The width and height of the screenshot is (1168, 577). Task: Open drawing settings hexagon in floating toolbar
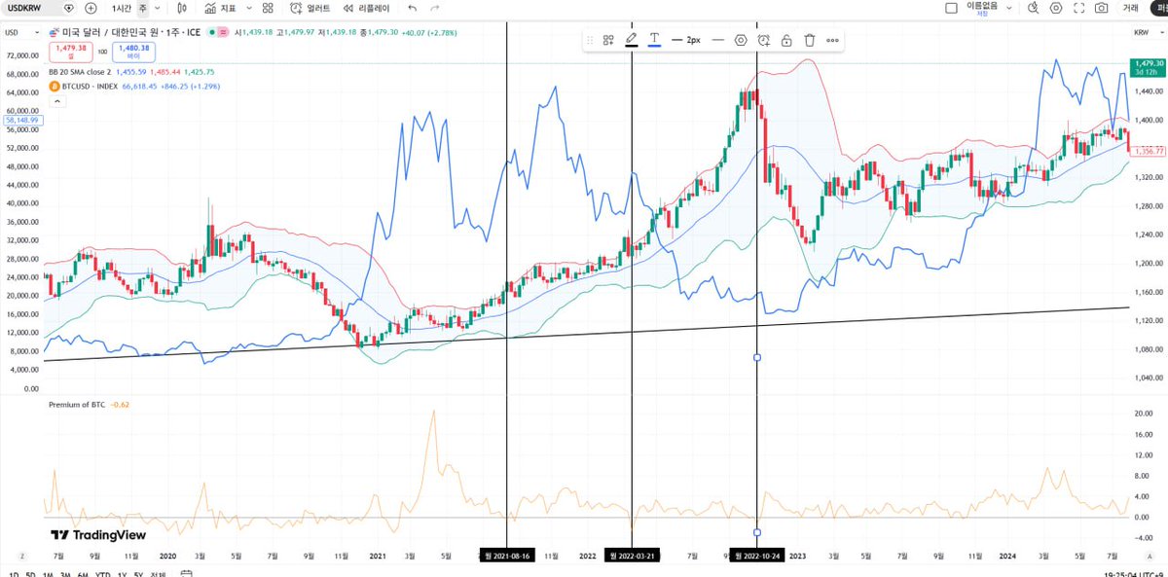(x=741, y=41)
